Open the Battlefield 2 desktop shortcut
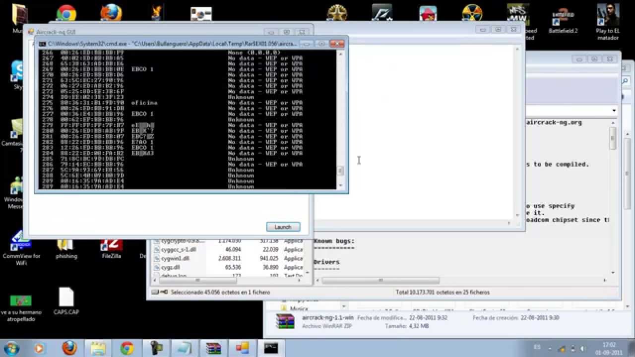Viewport: 635px width, 357px height. [563, 20]
